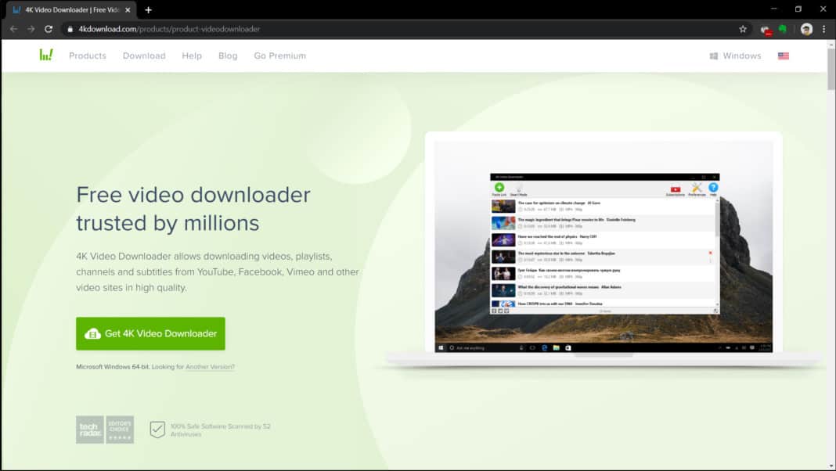Open the Help menu
The image size is (836, 471).
tap(192, 56)
